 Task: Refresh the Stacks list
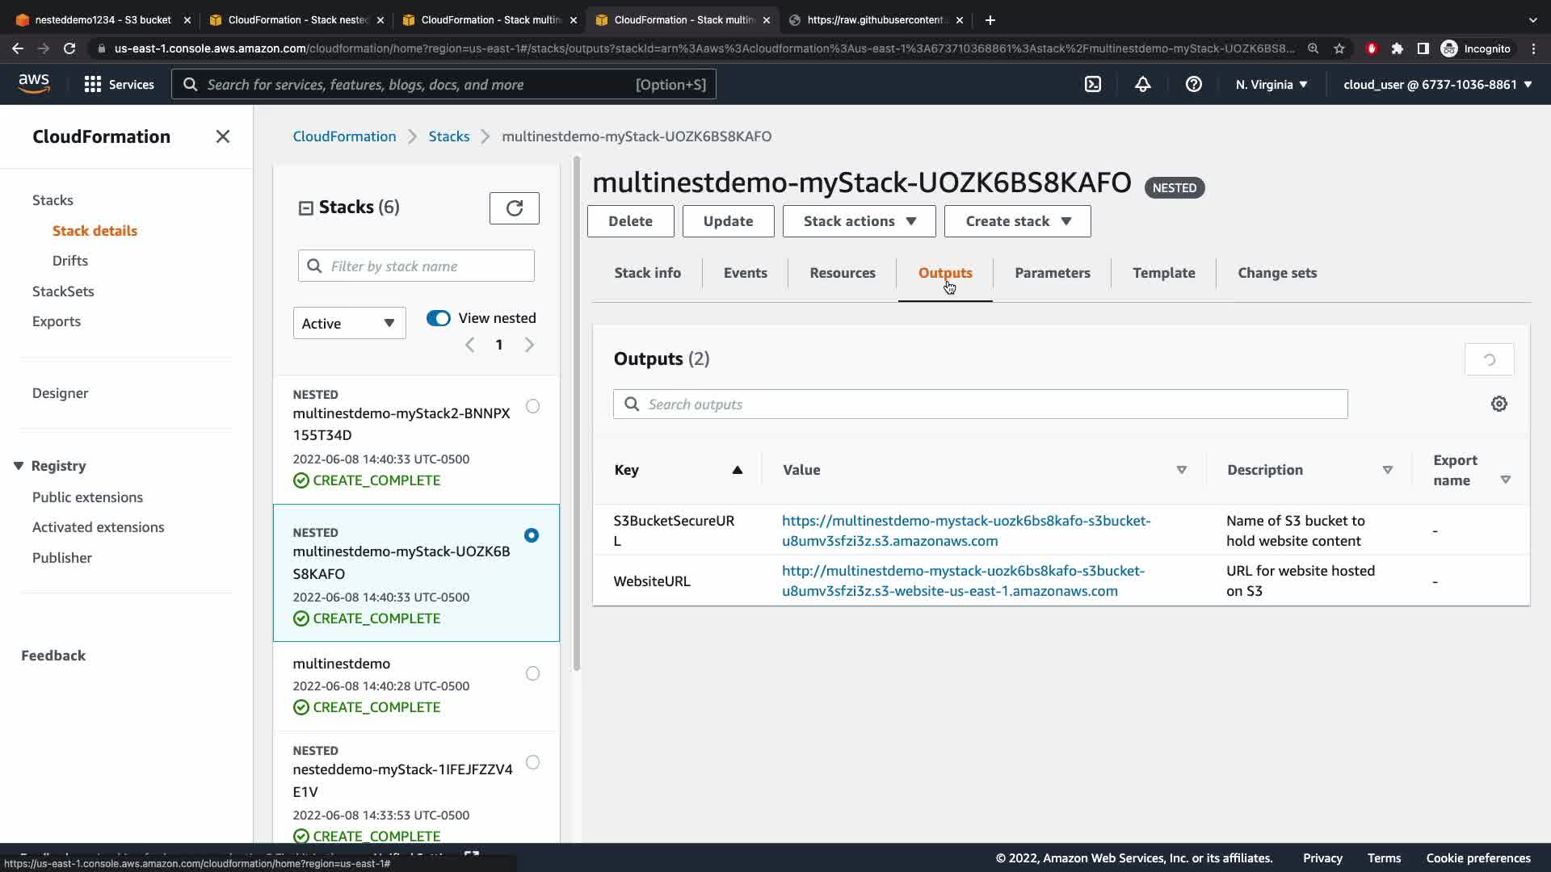point(514,208)
